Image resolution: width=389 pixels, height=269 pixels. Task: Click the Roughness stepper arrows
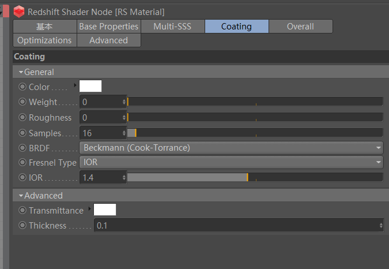click(124, 118)
